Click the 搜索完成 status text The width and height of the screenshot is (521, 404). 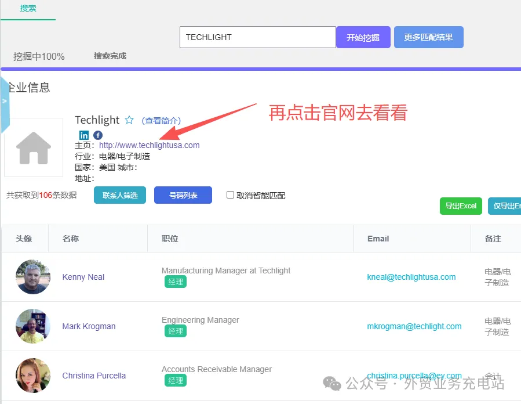(x=110, y=56)
